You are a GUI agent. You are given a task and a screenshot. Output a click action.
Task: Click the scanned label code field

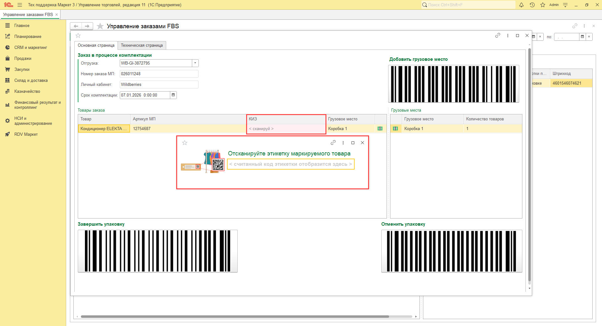pos(290,164)
